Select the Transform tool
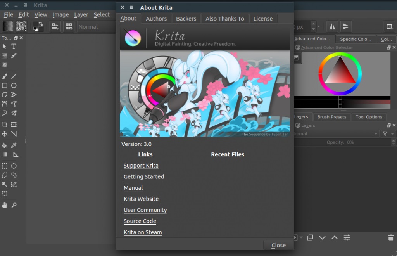397x256 pixels. (x=14, y=125)
